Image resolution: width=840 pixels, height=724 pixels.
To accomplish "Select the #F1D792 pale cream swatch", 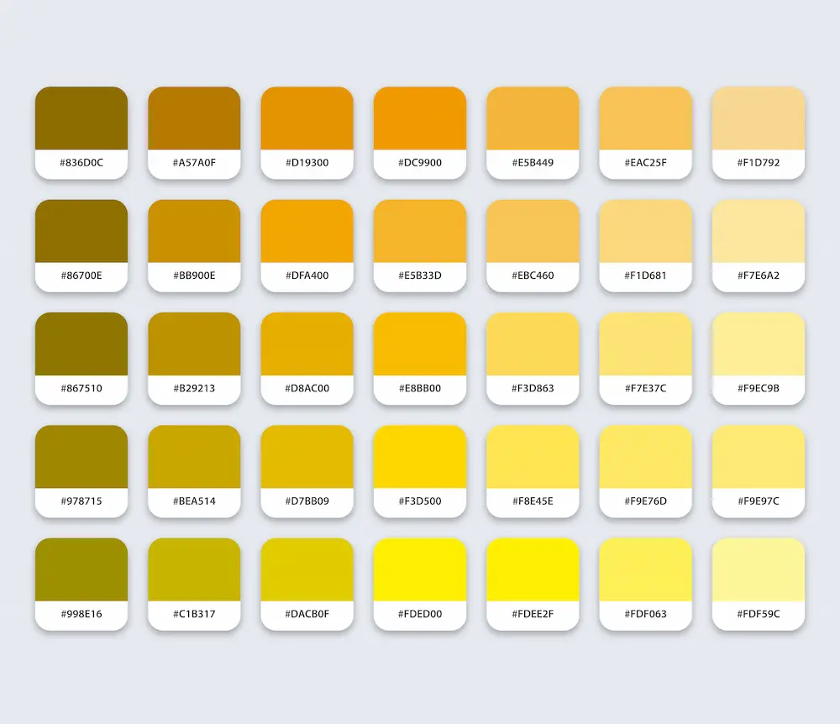I will tap(758, 118).
